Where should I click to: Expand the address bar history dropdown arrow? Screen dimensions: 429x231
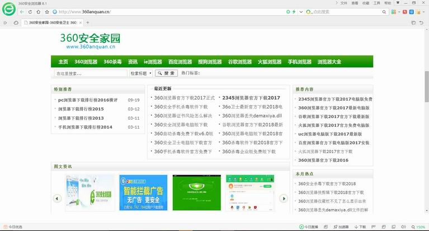click(x=301, y=12)
